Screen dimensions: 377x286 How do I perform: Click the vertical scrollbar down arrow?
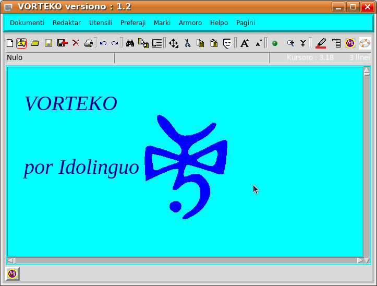pyautogui.click(x=367, y=260)
